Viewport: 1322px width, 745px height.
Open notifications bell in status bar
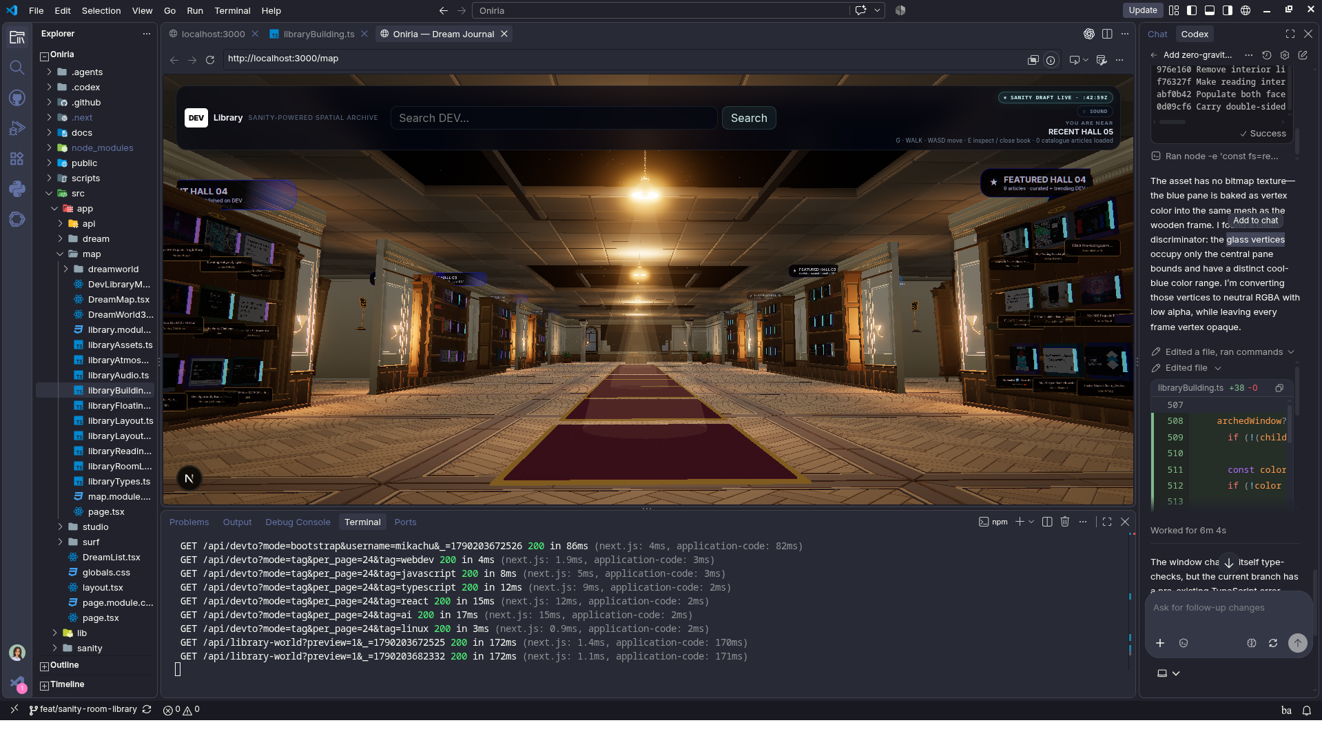pyautogui.click(x=1307, y=711)
